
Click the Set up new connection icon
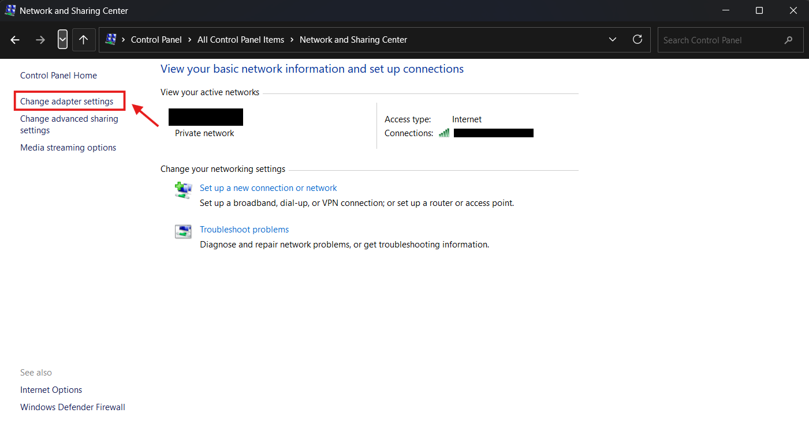pyautogui.click(x=183, y=190)
